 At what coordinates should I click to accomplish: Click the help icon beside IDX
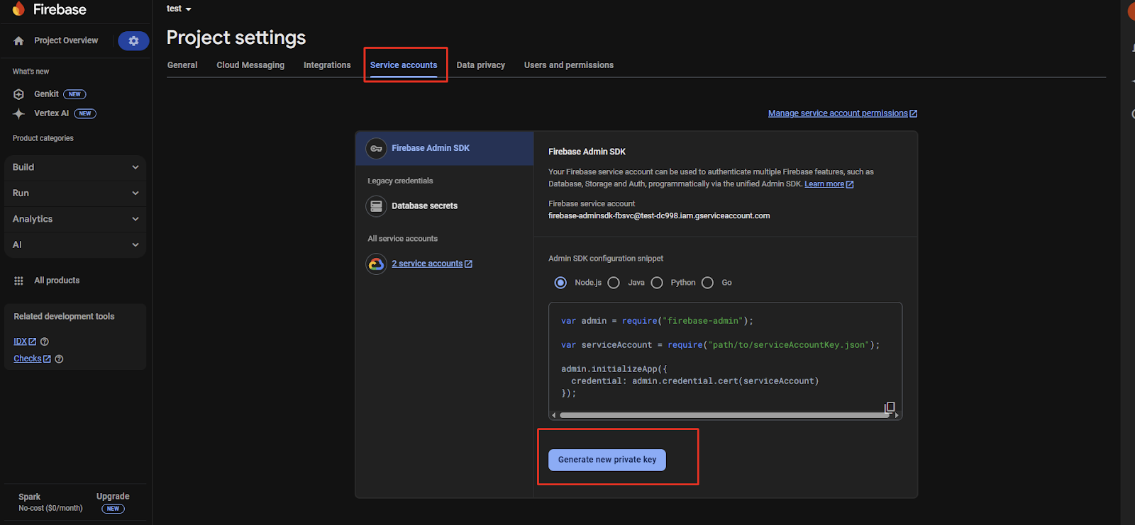coord(45,341)
